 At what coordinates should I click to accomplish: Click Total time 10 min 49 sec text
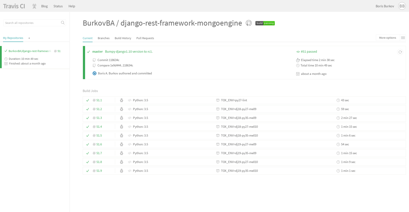316,65
